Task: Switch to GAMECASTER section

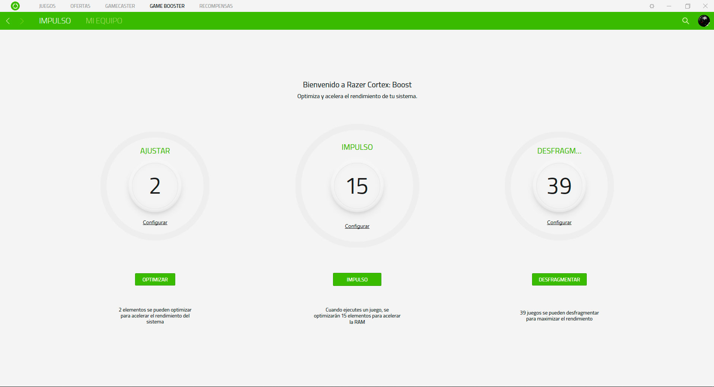Action: 120,6
